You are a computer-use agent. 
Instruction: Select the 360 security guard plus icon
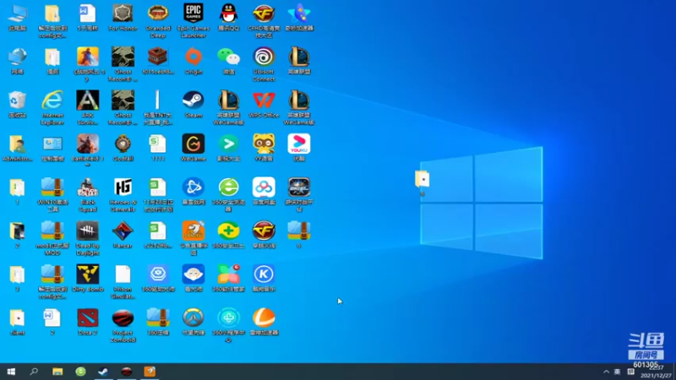(228, 236)
